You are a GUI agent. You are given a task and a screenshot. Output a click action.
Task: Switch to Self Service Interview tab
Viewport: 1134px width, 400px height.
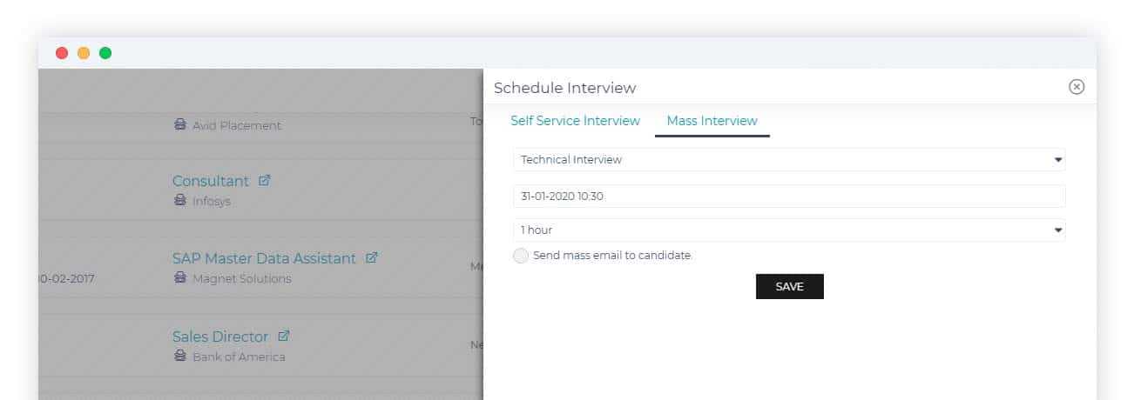tap(575, 121)
